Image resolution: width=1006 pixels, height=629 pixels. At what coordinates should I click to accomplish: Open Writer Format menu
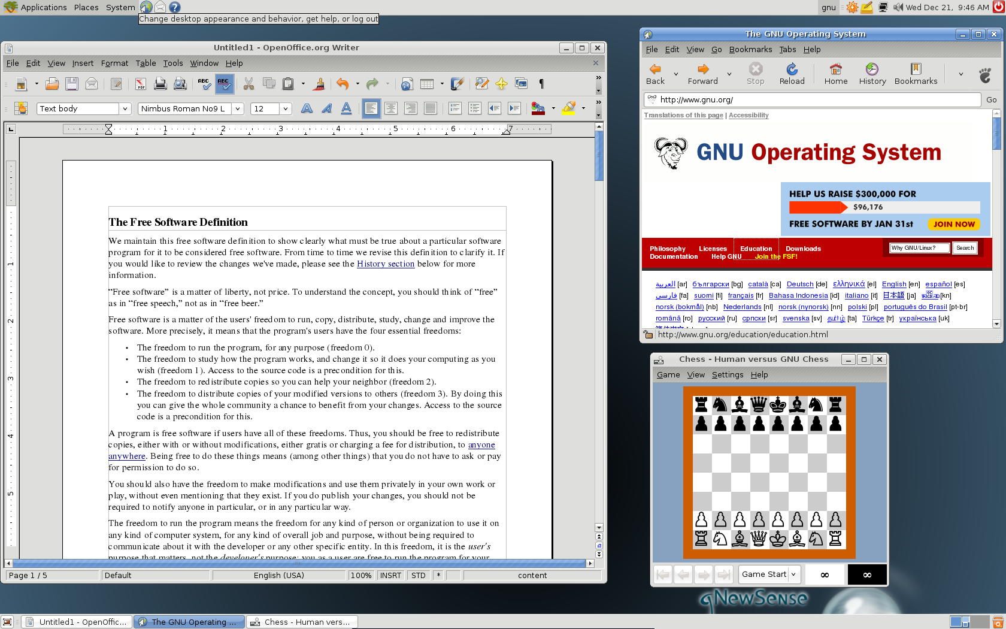(114, 63)
